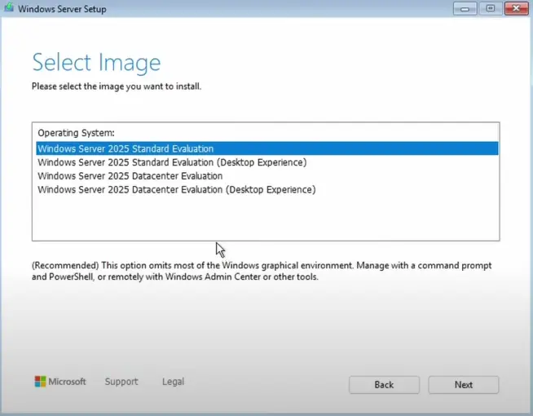
Task: Select Windows Server 2025 Standard Evaluation
Action: [126, 149]
